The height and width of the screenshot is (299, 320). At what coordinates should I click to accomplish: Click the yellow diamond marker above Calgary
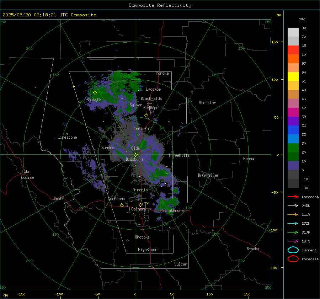click(140, 205)
